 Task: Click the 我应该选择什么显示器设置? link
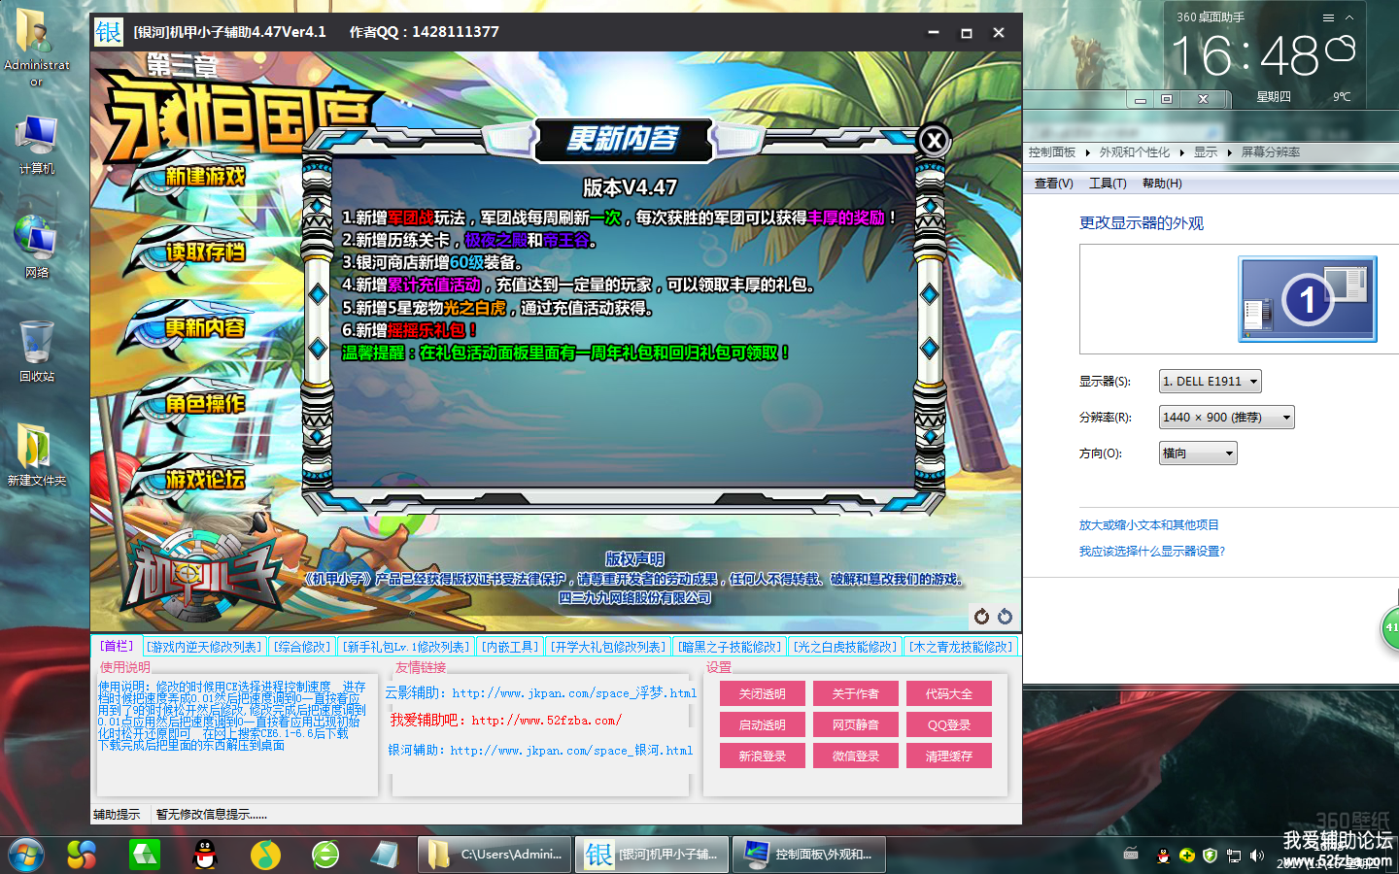[1152, 552]
